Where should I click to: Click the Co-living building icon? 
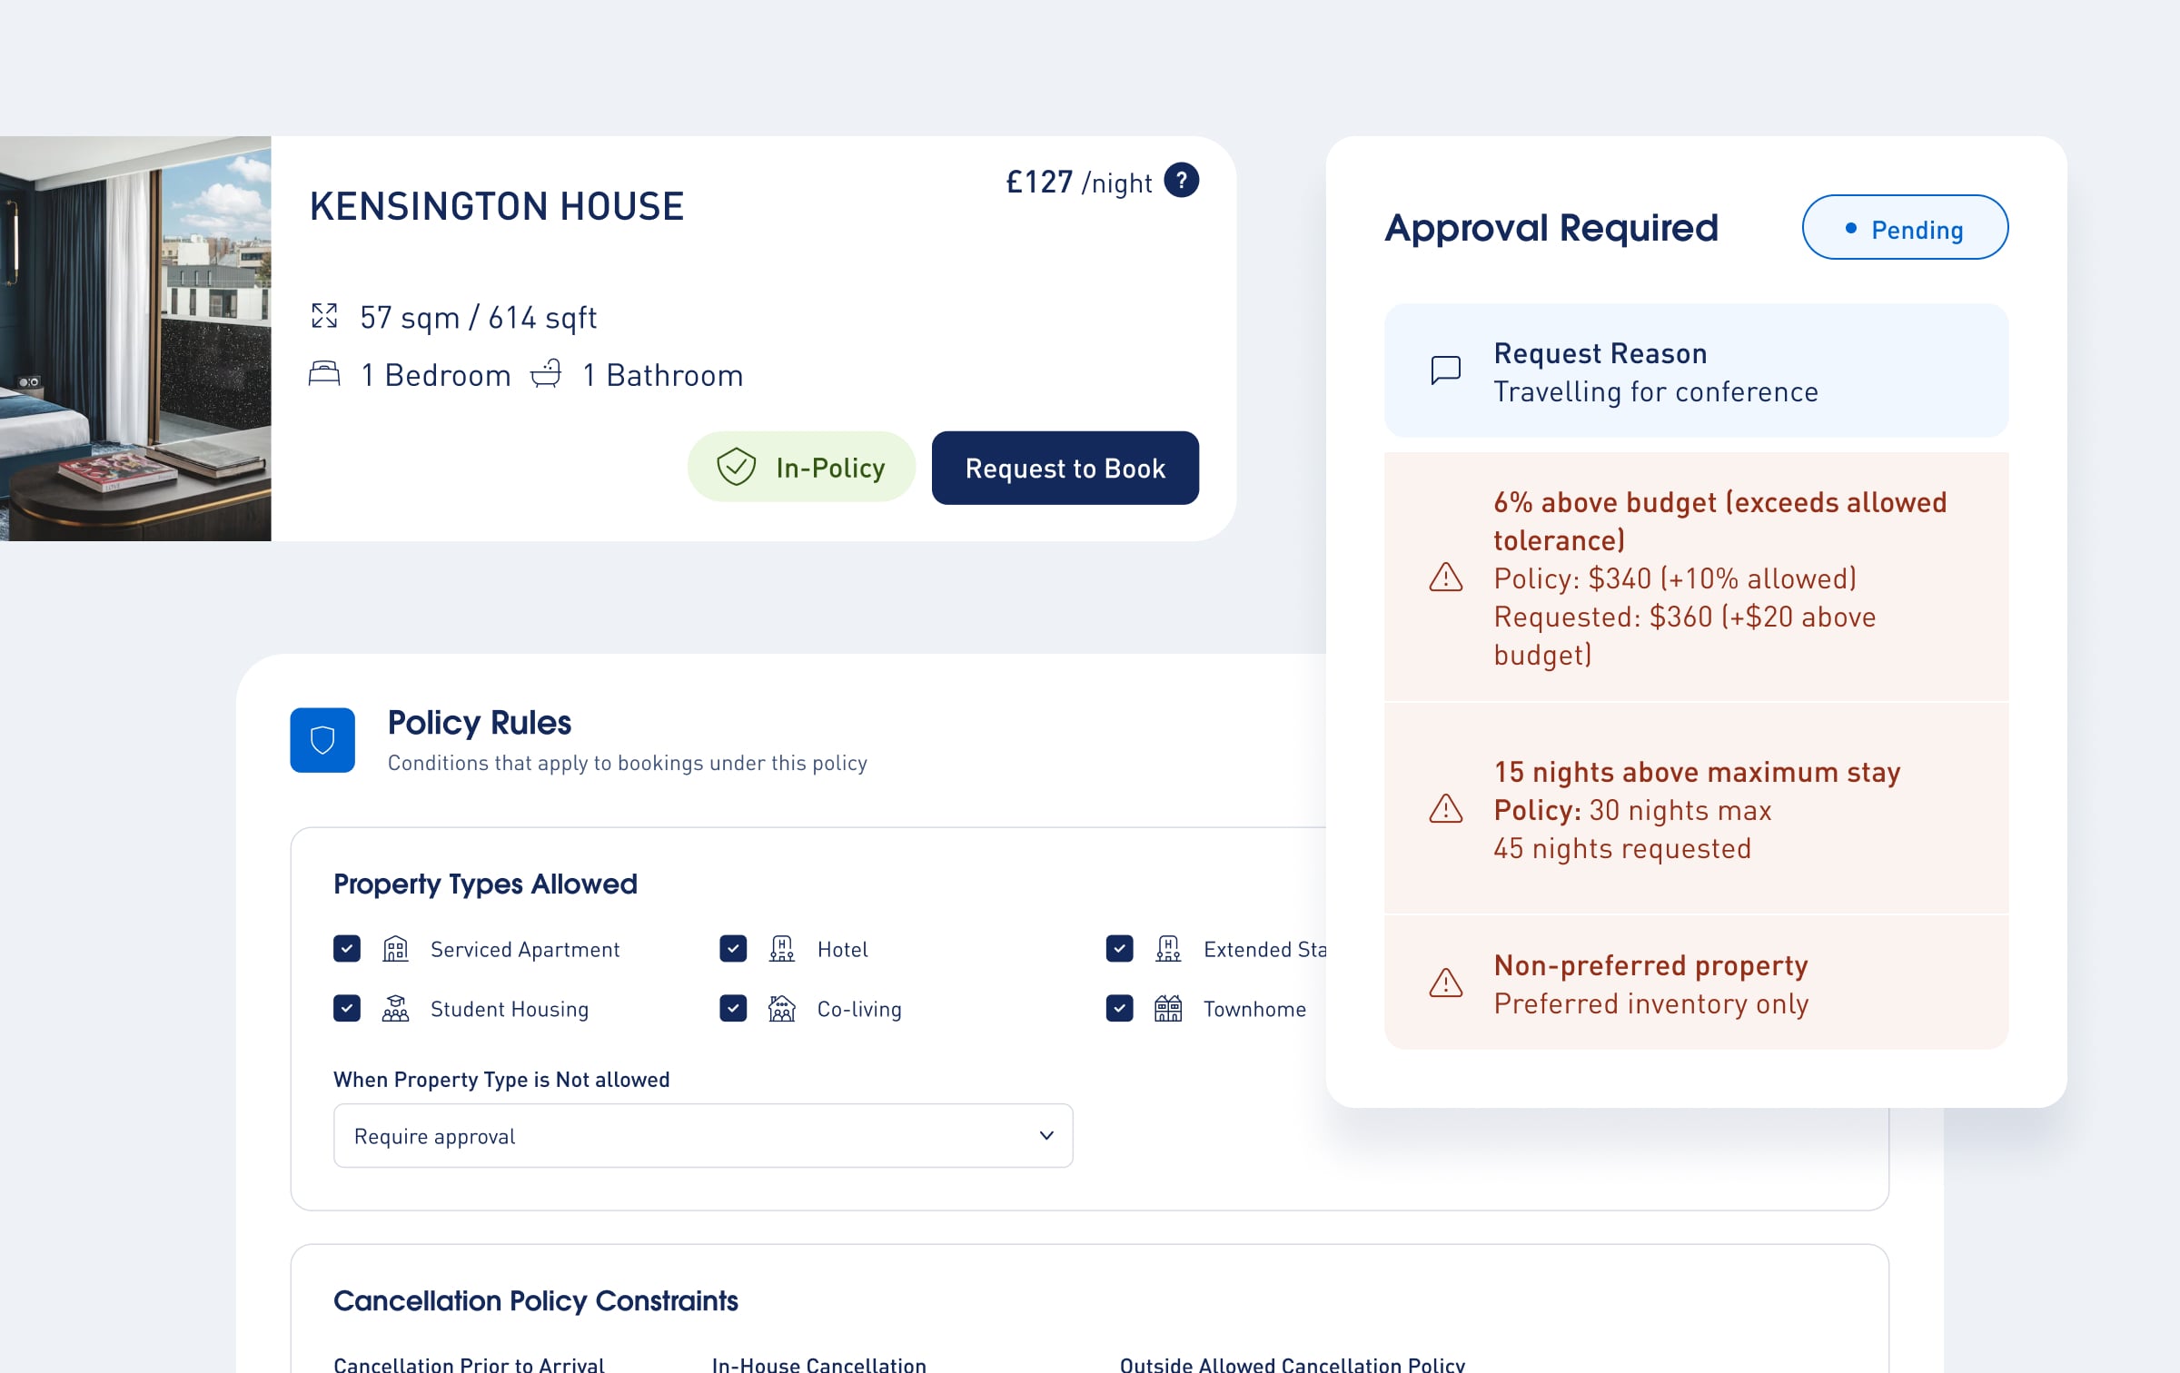(781, 1009)
